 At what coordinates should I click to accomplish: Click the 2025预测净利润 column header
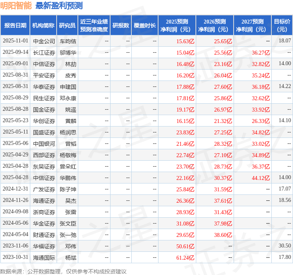pyautogui.click(x=177, y=25)
